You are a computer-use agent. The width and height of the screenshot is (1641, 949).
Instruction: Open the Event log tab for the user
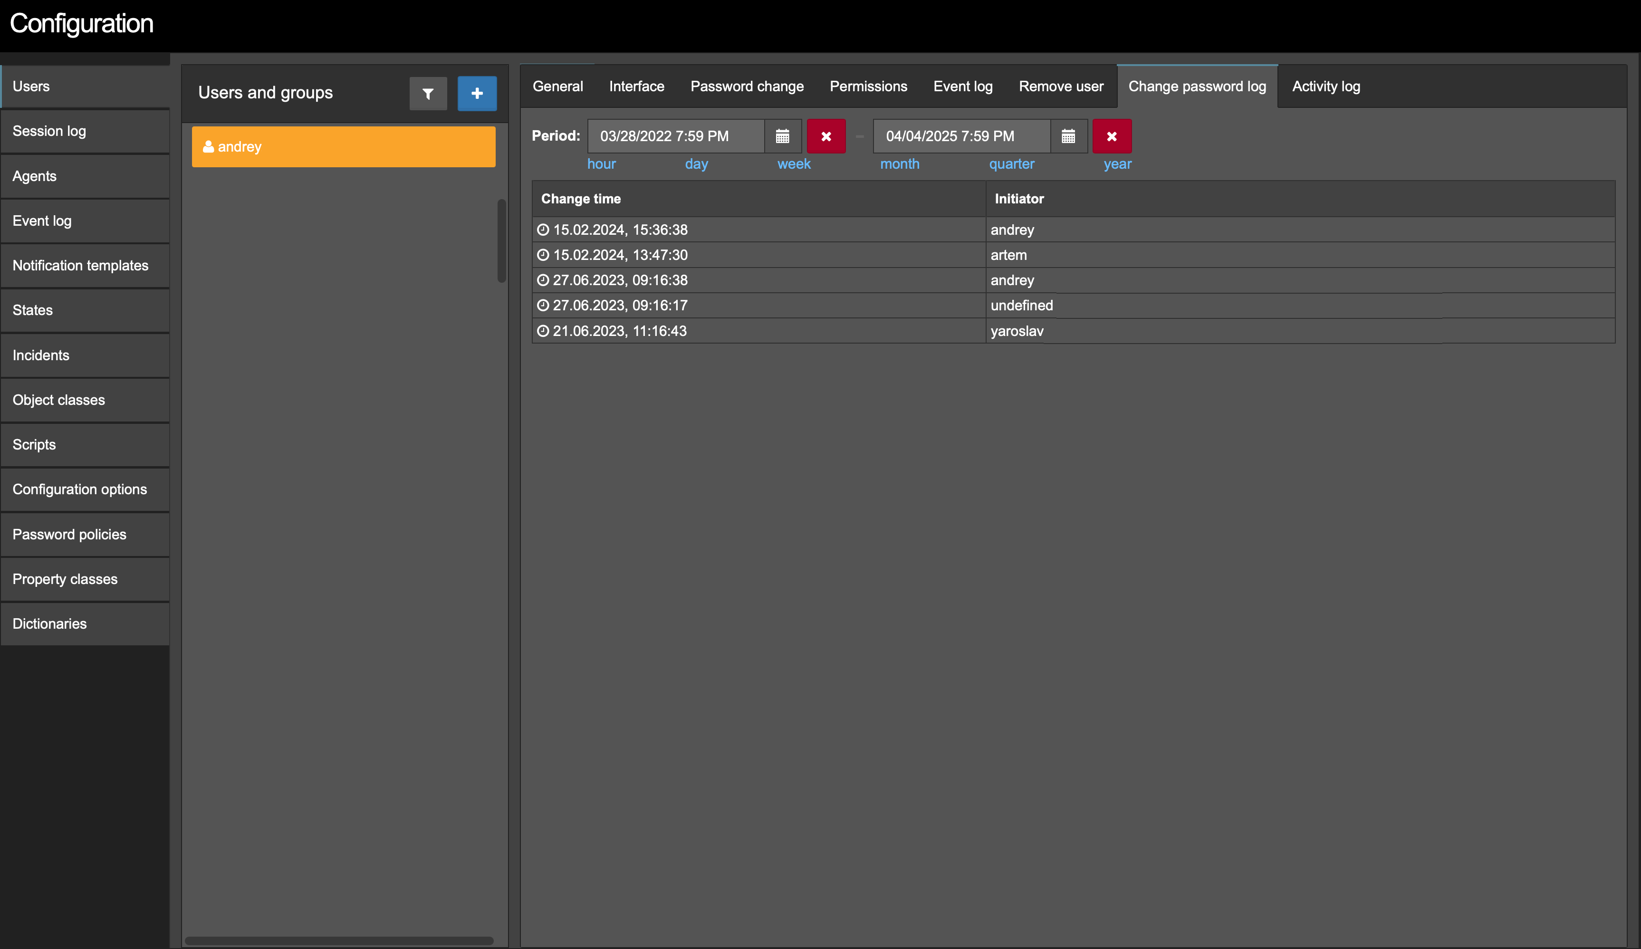tap(963, 86)
